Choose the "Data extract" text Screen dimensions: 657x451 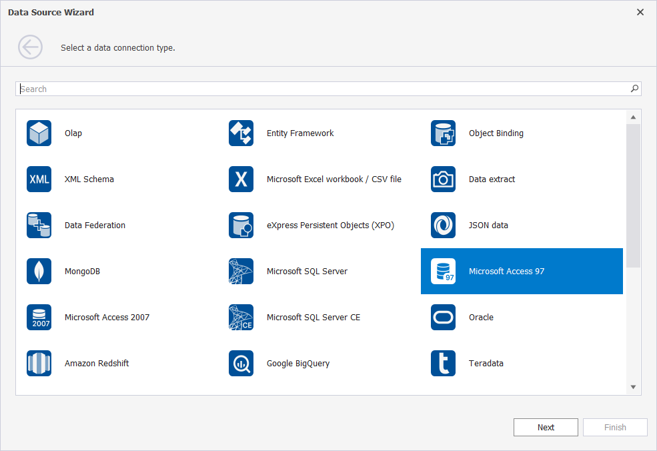[x=492, y=179]
